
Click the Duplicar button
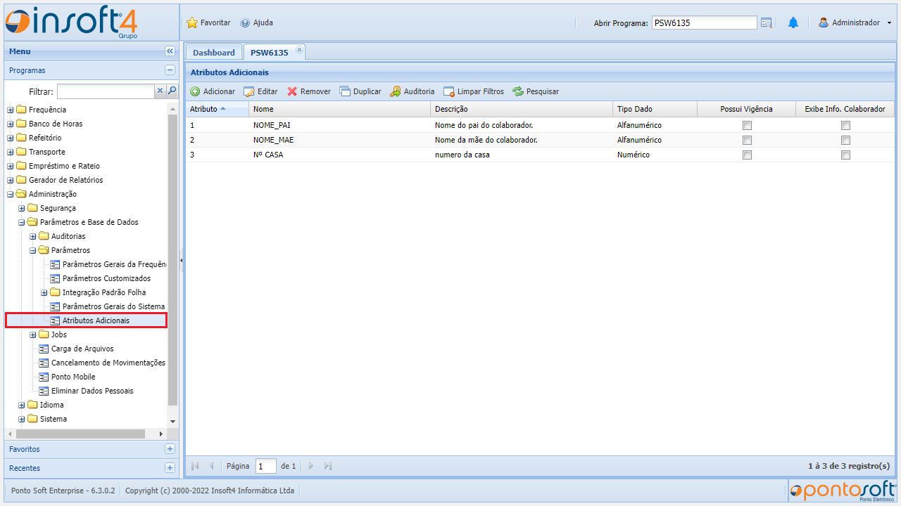click(x=360, y=91)
